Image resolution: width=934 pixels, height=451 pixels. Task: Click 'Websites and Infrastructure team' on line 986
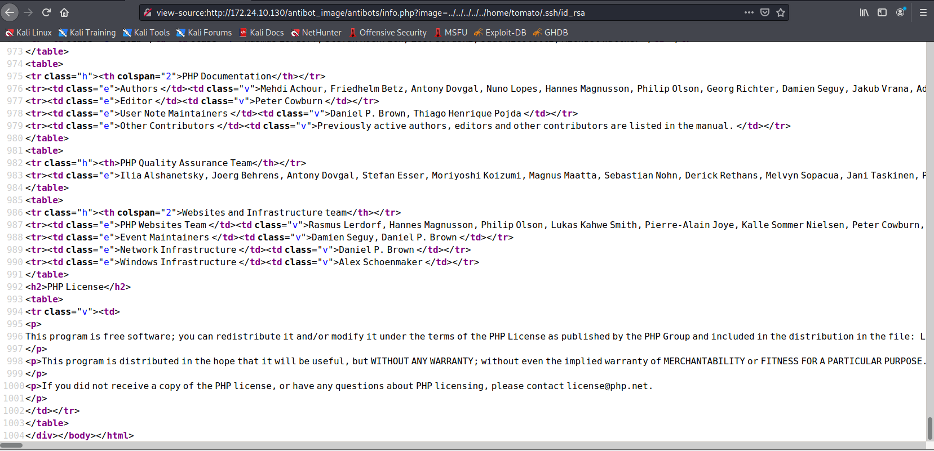point(264,212)
